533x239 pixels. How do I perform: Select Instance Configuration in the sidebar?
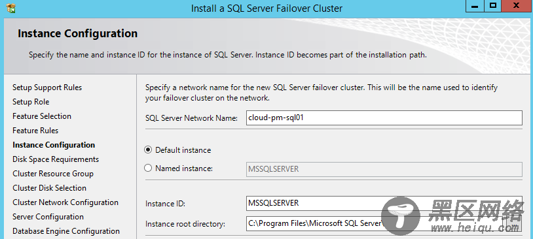[54, 145]
